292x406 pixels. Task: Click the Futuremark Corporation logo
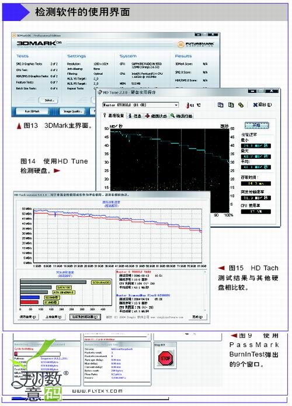point(196,44)
